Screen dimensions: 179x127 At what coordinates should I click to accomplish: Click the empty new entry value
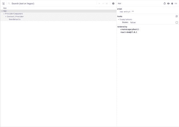(x=133, y=12)
